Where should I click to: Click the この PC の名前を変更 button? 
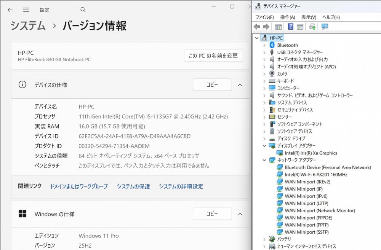(213, 56)
